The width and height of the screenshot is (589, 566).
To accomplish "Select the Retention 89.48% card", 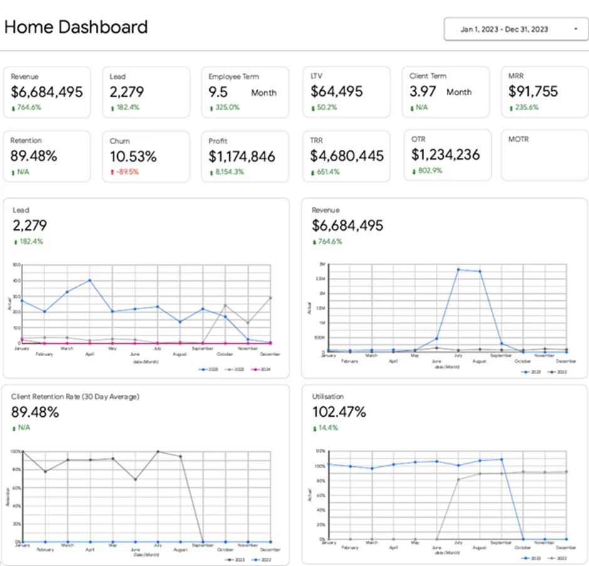I will [x=47, y=155].
